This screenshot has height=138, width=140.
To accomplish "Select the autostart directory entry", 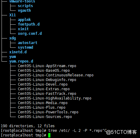I will pyautogui.click(x=28, y=43).
